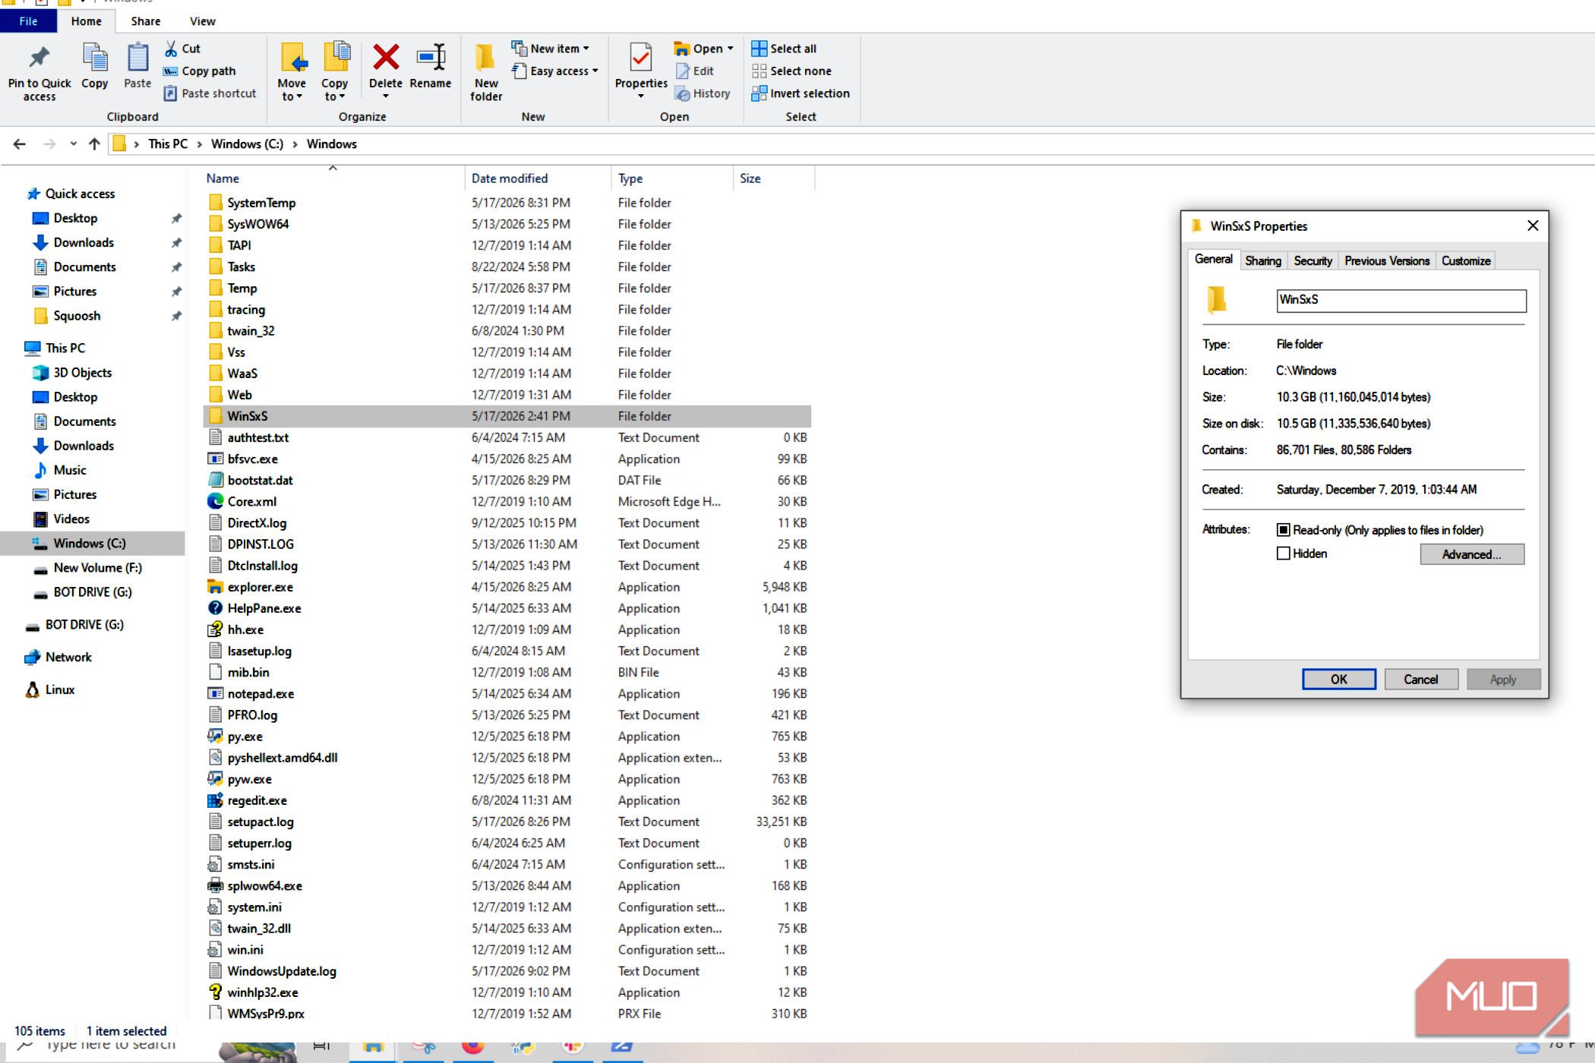Image resolution: width=1595 pixels, height=1063 pixels.
Task: Open Linux in navigation pane
Action: click(x=60, y=689)
